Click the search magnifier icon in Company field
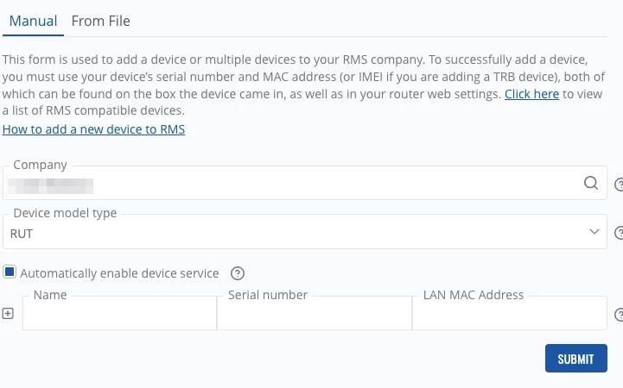 [591, 183]
